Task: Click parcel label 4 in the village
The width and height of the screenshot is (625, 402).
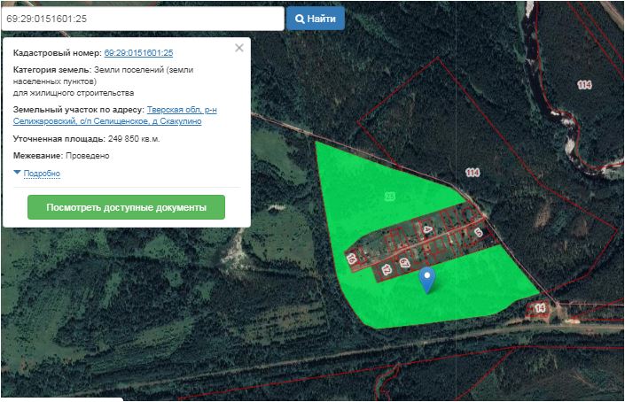Action: coord(427,229)
